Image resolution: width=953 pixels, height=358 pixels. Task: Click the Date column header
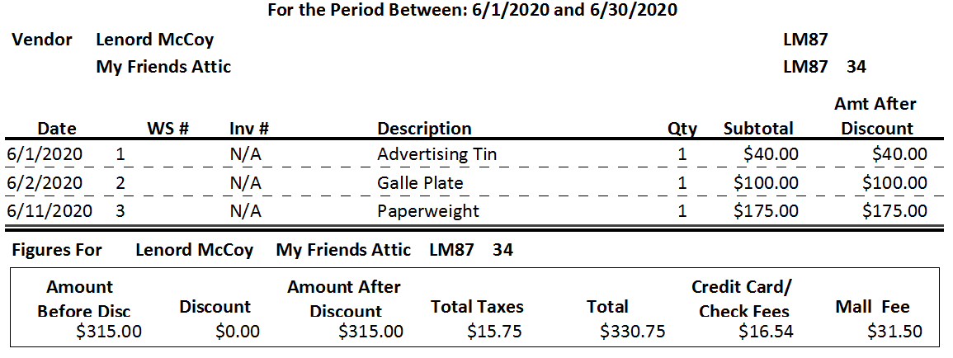tap(57, 128)
